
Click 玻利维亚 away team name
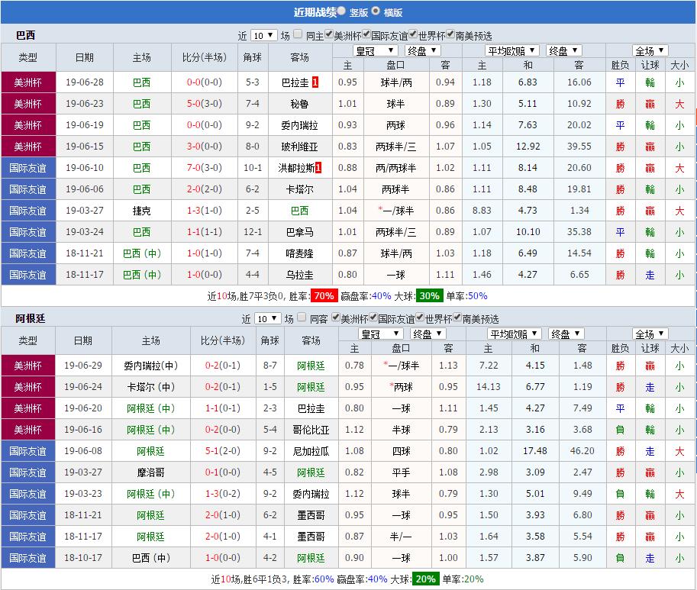point(299,147)
